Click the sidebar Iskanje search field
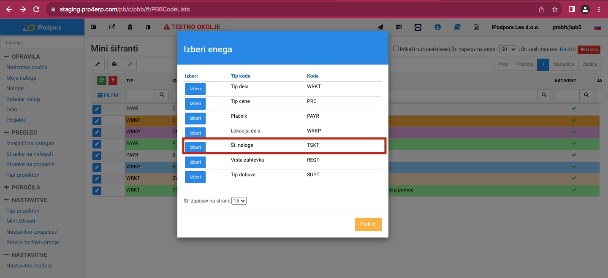Viewport: 608px width, 278px height. pos(42,43)
